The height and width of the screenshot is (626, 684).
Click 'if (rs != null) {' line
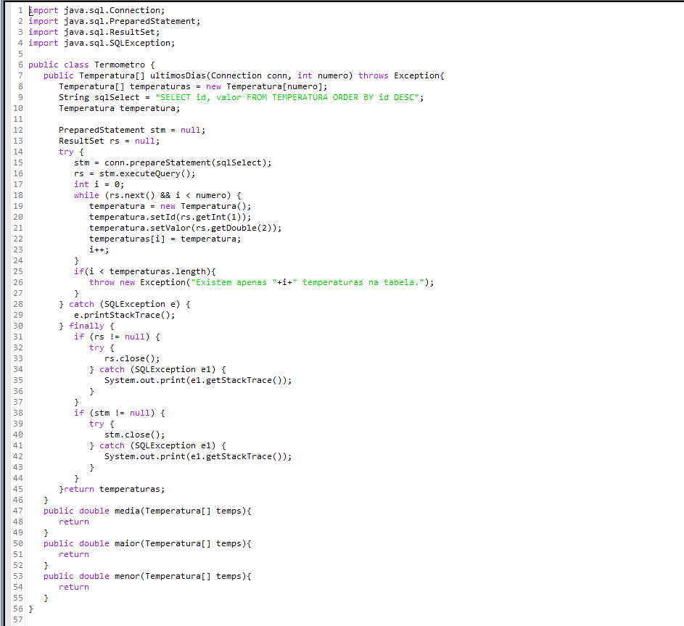tap(117, 337)
